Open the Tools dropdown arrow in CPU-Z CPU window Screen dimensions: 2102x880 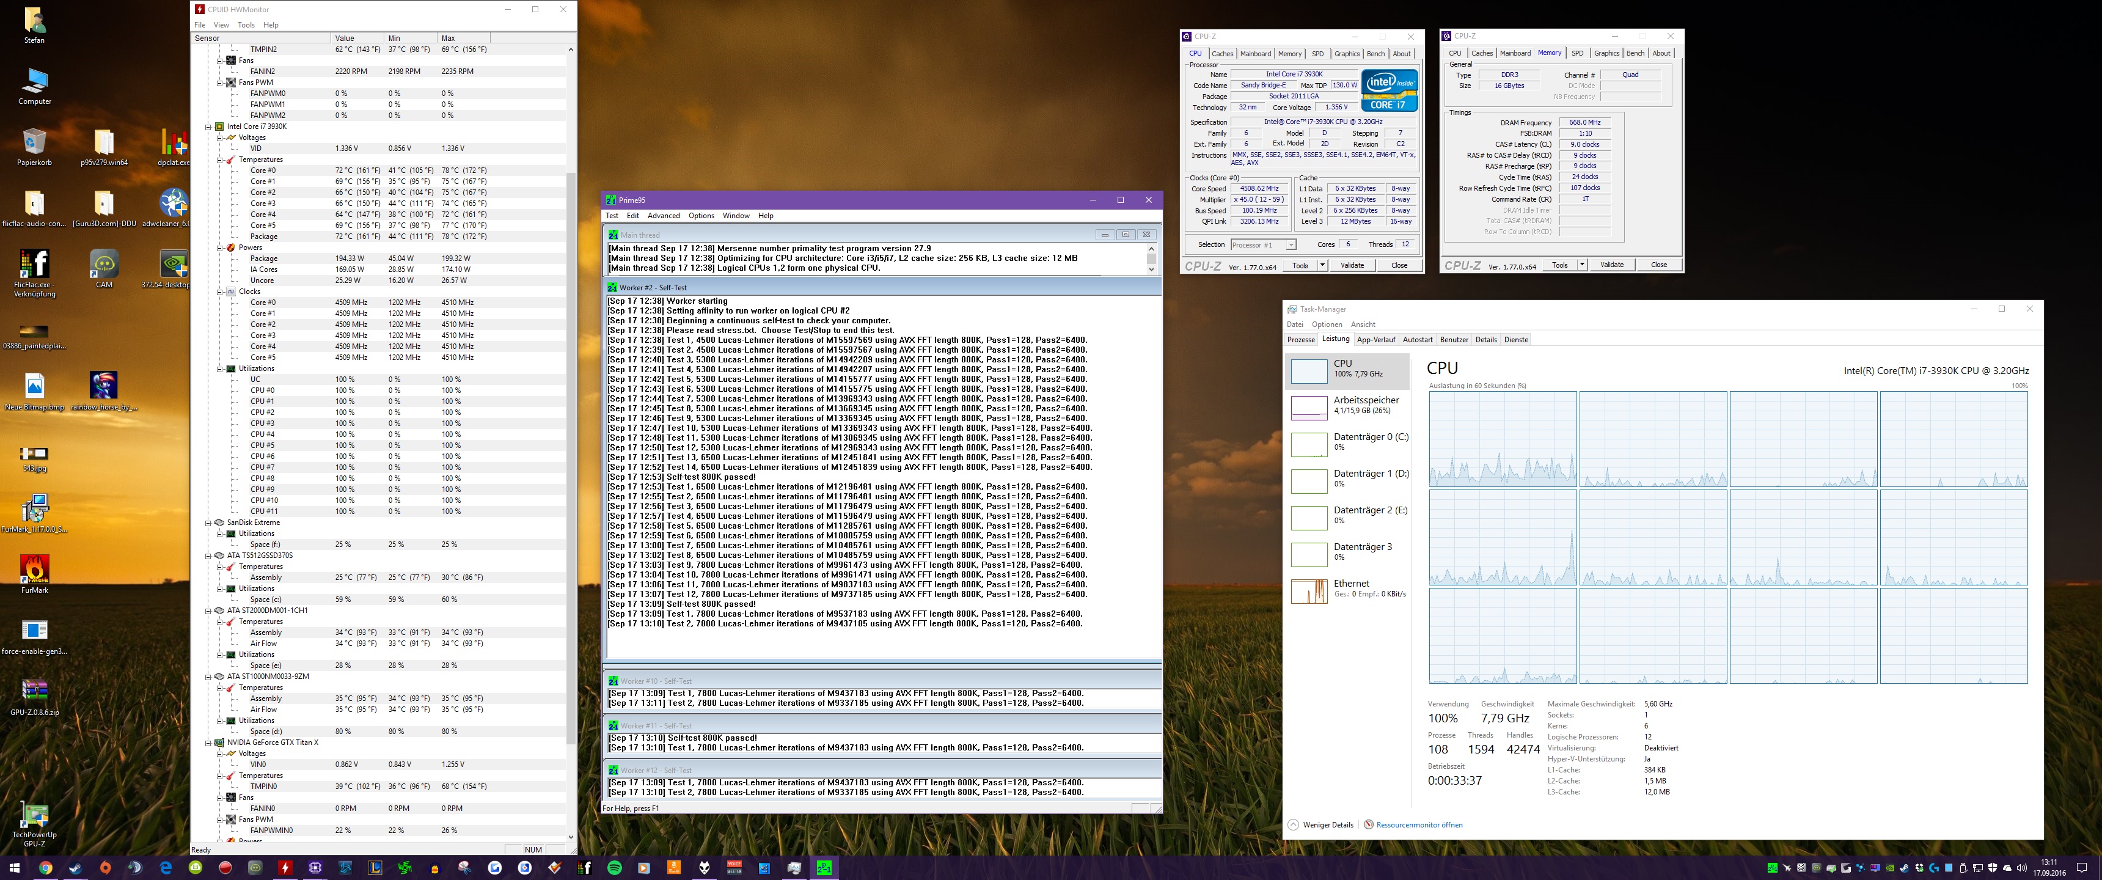[x=1322, y=265]
